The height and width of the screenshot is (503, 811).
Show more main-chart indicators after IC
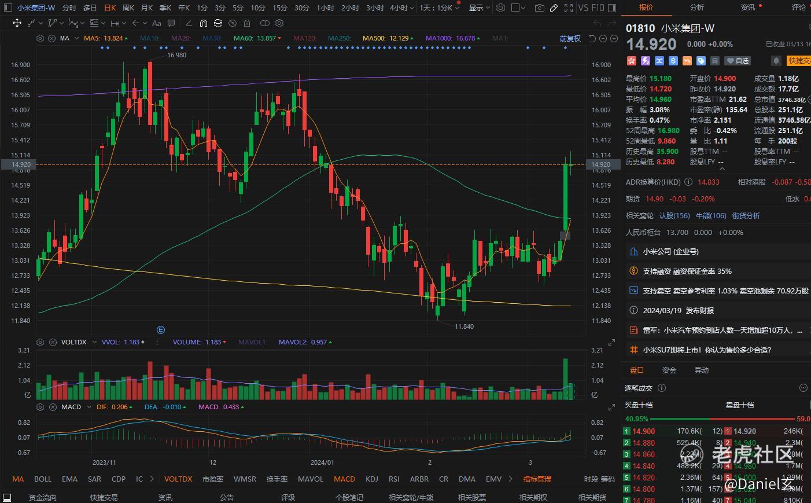coord(152,479)
